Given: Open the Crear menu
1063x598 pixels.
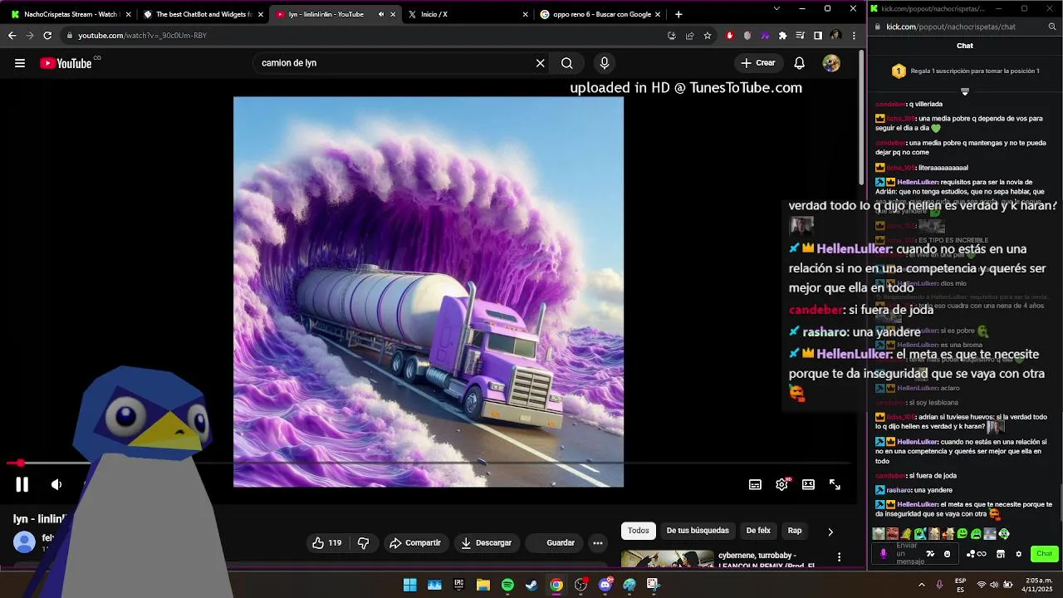Looking at the screenshot, I should [x=757, y=63].
